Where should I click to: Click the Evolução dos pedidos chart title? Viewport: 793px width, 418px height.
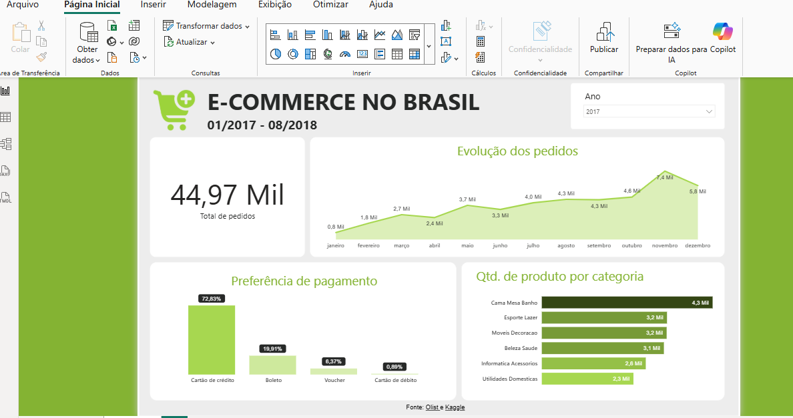pos(517,151)
